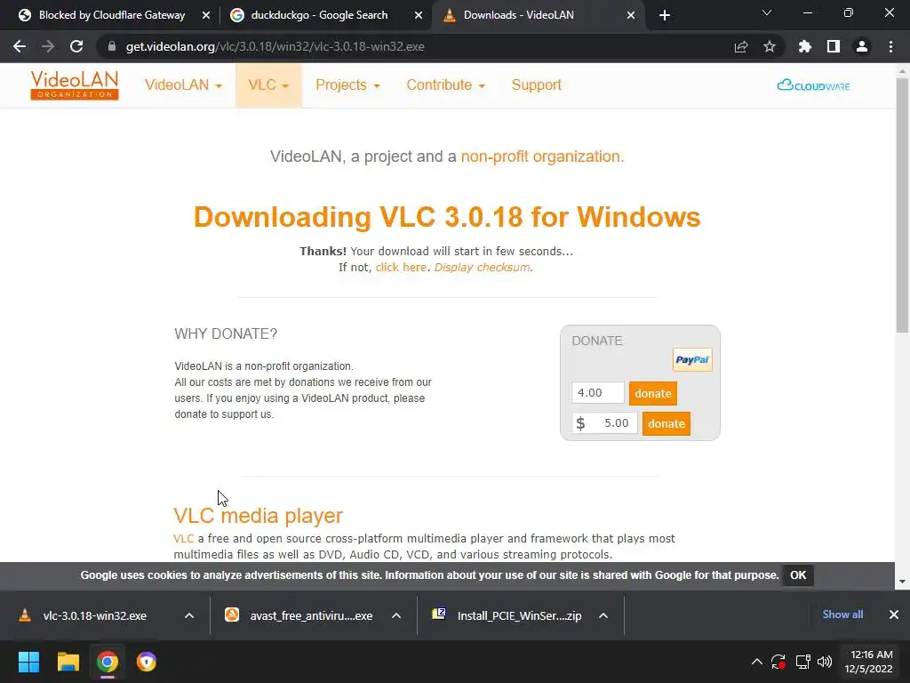Image resolution: width=910 pixels, height=683 pixels.
Task: Close the downloads bar
Action: pos(894,615)
